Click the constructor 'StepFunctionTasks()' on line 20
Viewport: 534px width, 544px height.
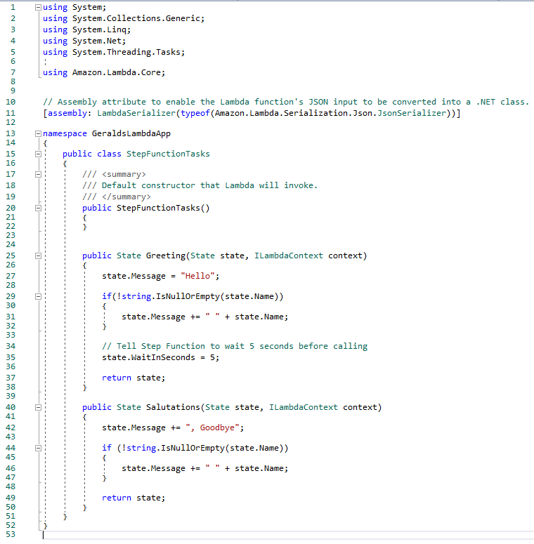pos(163,208)
